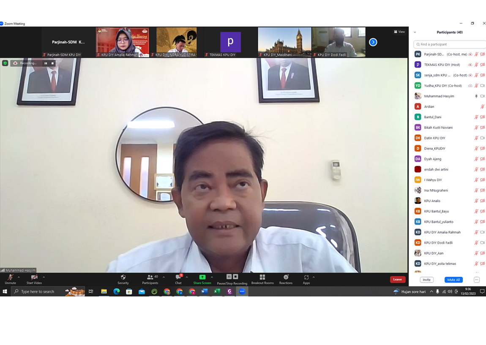This screenshot has height=345, width=486.
Task: Open Breakout Rooms
Action: 262,278
